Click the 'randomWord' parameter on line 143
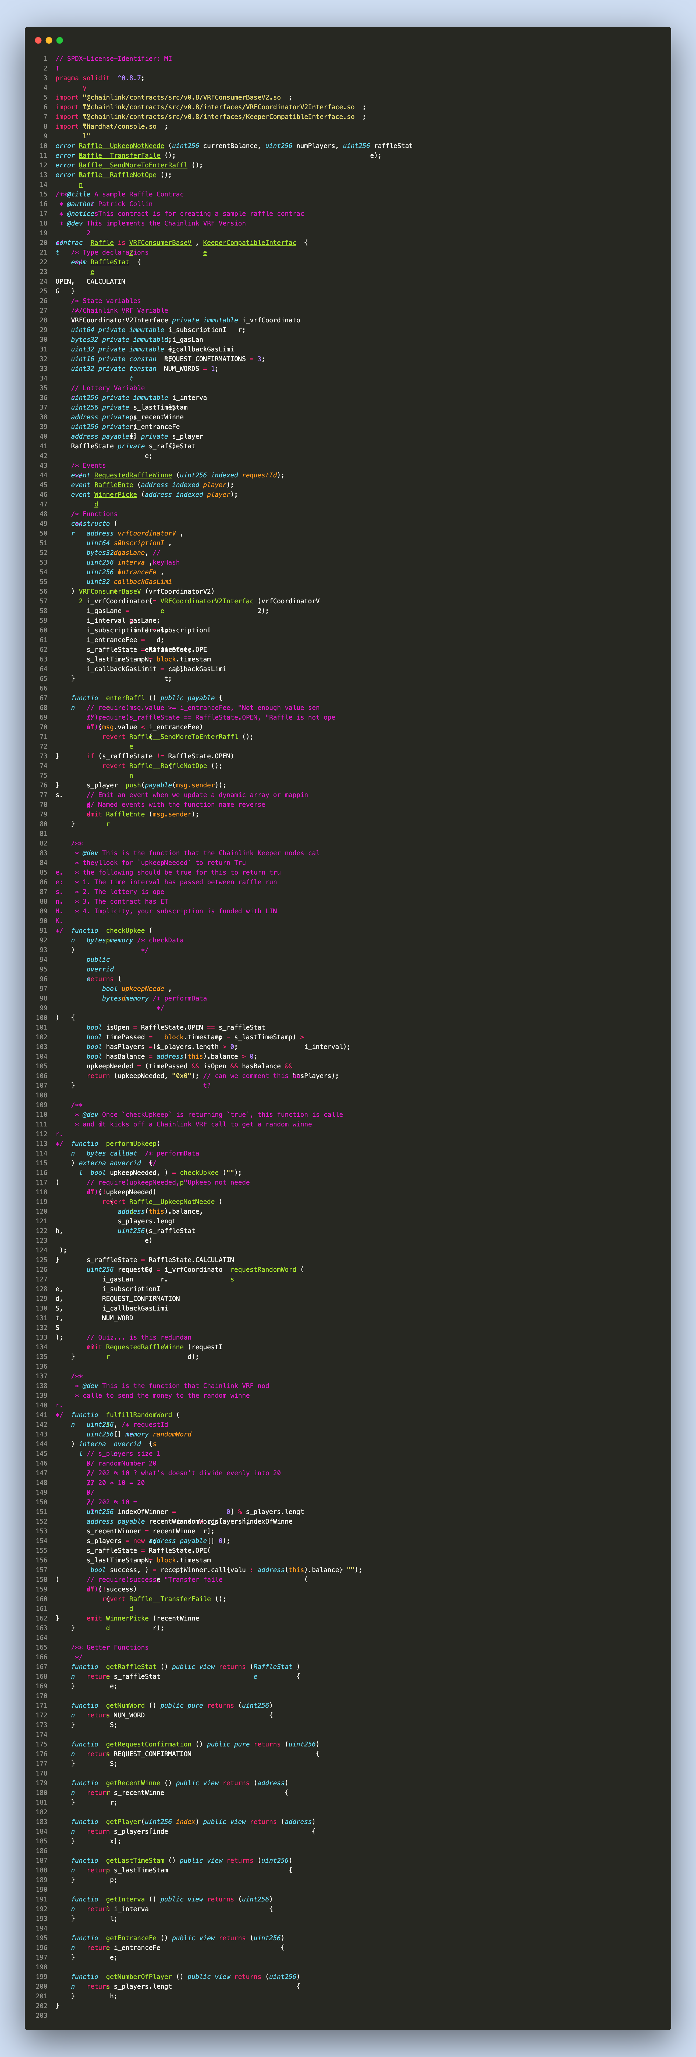The image size is (696, 2057). pos(172,1434)
